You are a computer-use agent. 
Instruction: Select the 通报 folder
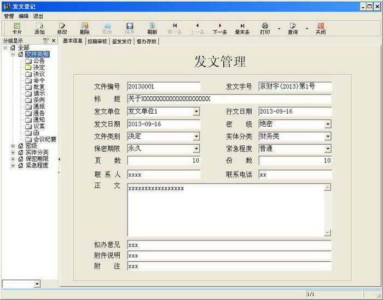(x=35, y=107)
